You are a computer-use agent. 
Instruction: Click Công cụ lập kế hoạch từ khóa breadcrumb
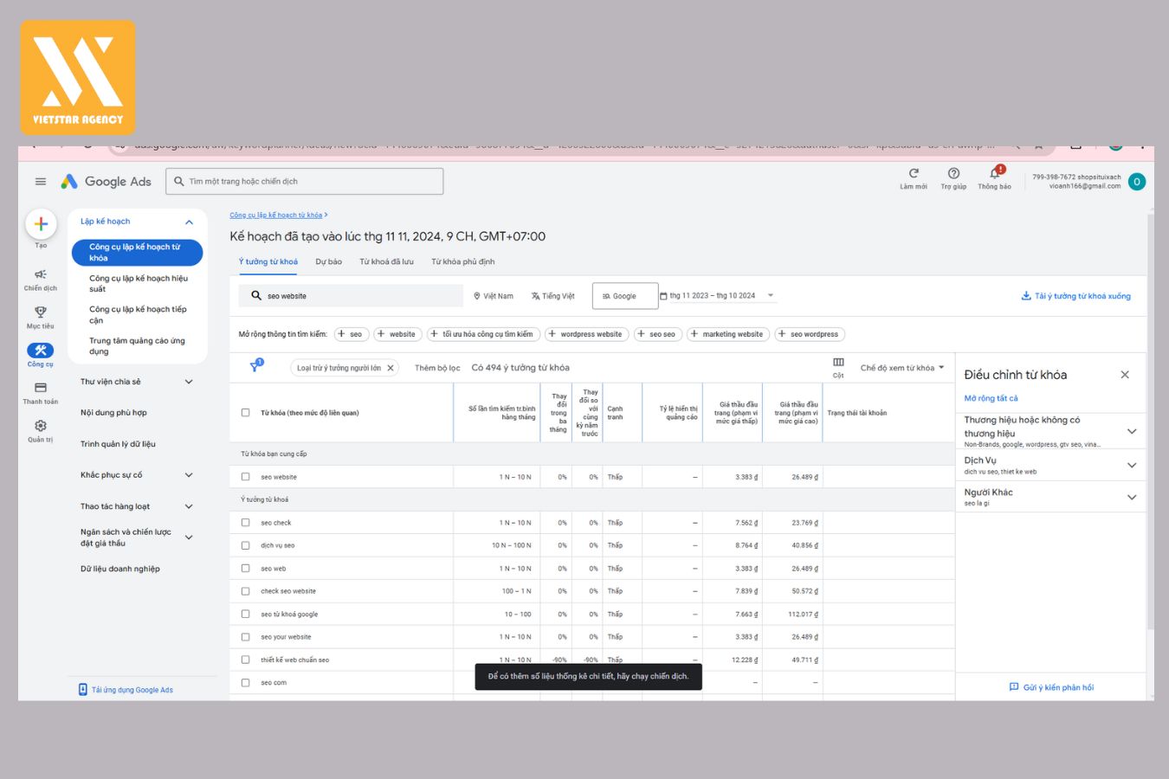(275, 216)
